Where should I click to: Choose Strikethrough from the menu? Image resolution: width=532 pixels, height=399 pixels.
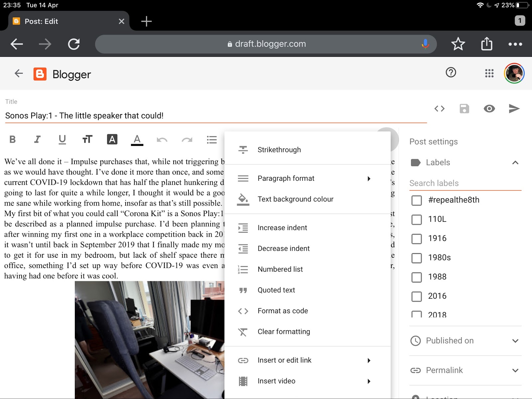click(308, 150)
